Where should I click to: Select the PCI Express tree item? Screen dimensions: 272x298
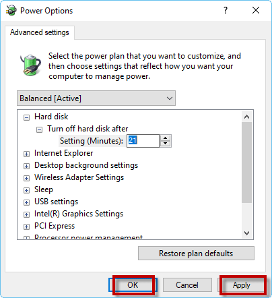(55, 226)
